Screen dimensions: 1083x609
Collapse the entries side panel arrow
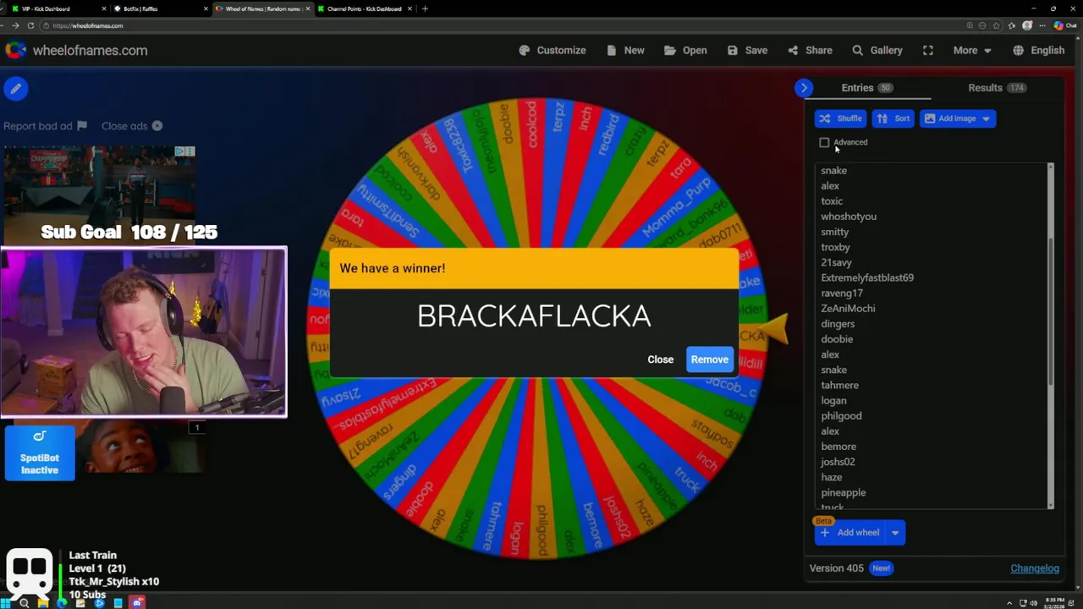pos(804,88)
